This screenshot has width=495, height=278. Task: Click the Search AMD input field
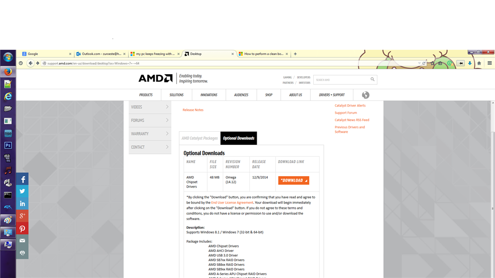pyautogui.click(x=342, y=80)
